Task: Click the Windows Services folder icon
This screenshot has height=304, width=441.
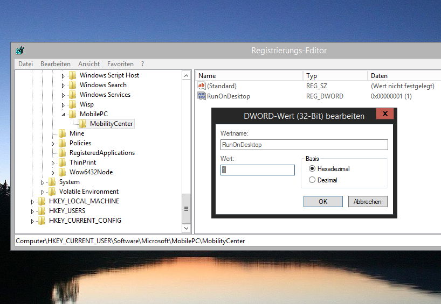Action: (73, 95)
